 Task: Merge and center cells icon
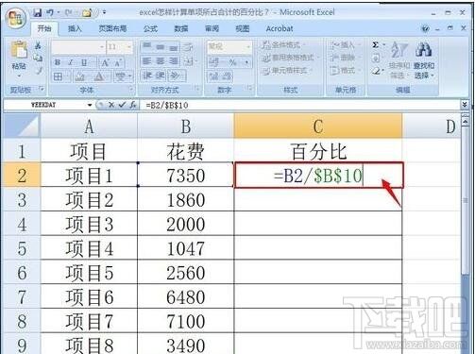189,61
